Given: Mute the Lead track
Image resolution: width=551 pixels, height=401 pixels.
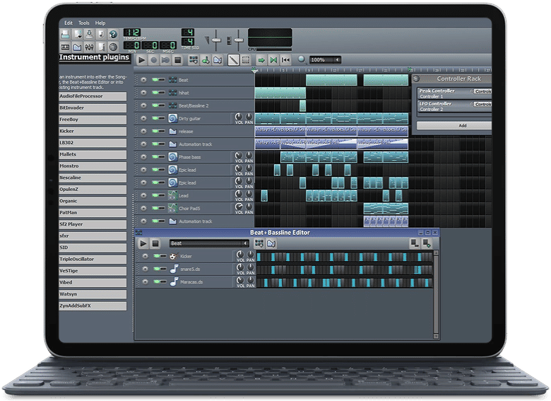Looking at the screenshot, I should 155,195.
